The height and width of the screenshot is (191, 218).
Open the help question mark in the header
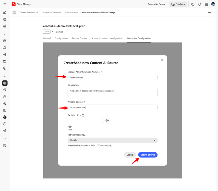pos(193,4)
